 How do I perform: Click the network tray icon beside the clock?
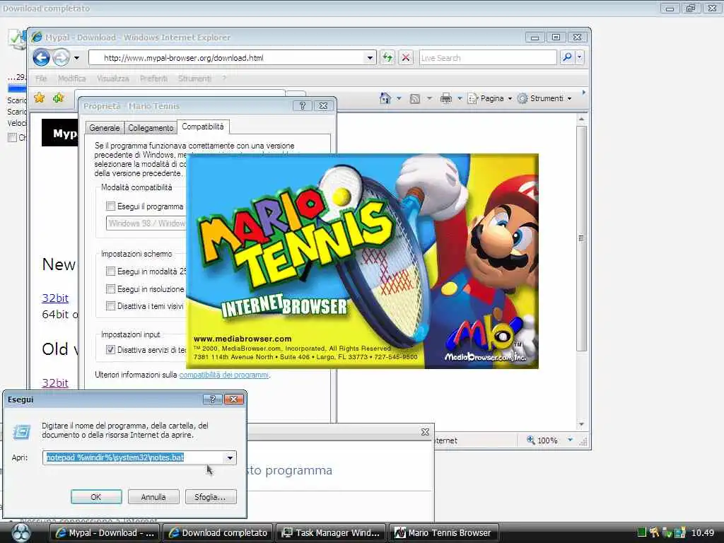(679, 533)
